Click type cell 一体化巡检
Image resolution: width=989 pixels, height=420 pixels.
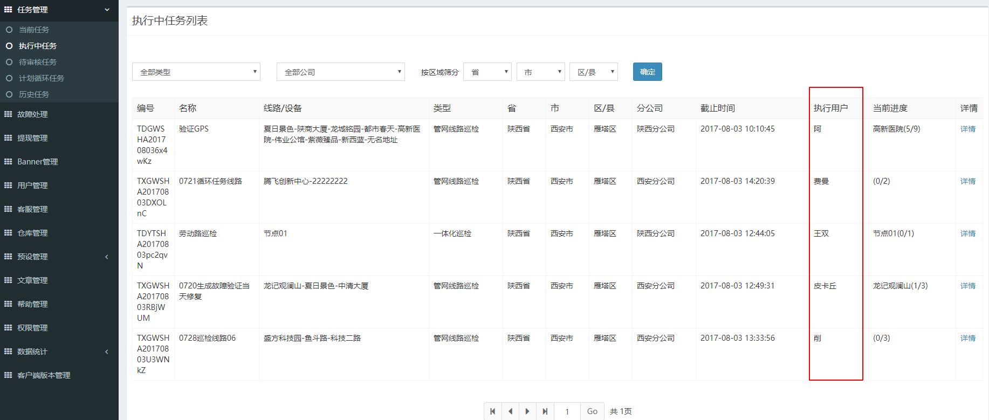(x=452, y=233)
